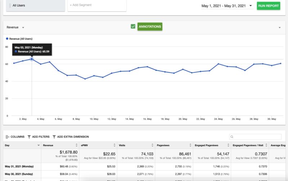Click the 1,746 engaged pageviews cell
The width and height of the screenshot is (288, 181).
[216, 167]
